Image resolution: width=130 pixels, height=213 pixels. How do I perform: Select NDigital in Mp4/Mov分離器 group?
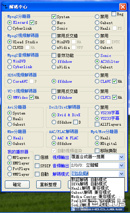point(97,144)
